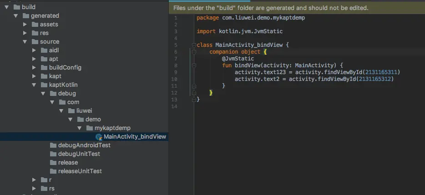Select the rs folder icon
Viewport: 425px width, 195px height.
44,189
